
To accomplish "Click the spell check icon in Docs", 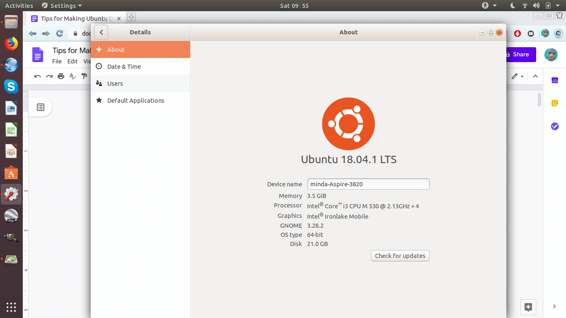I will coord(73,76).
